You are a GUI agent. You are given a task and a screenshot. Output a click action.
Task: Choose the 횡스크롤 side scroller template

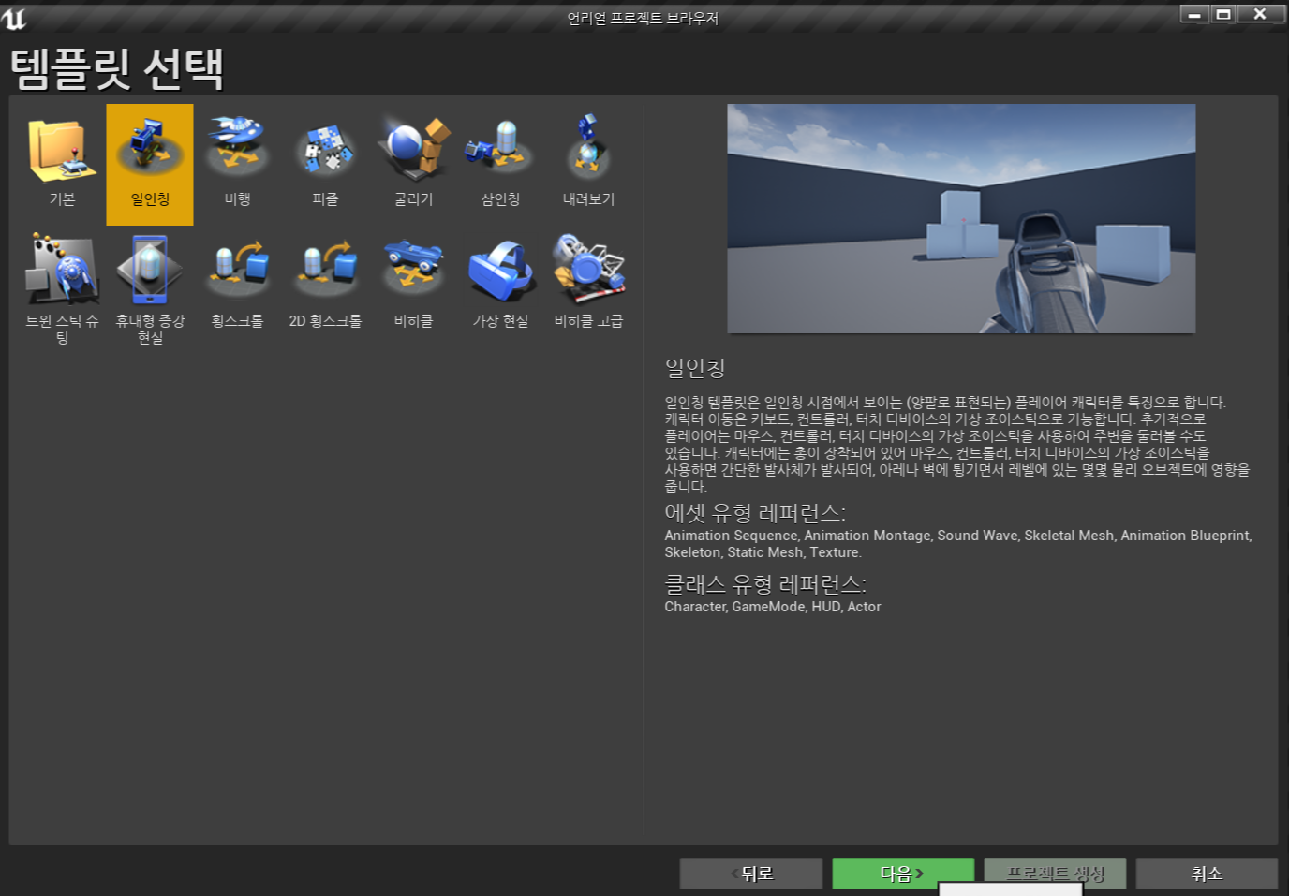[x=237, y=288]
